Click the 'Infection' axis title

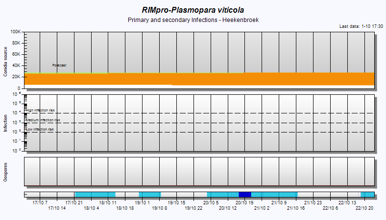pyautogui.click(x=5, y=123)
